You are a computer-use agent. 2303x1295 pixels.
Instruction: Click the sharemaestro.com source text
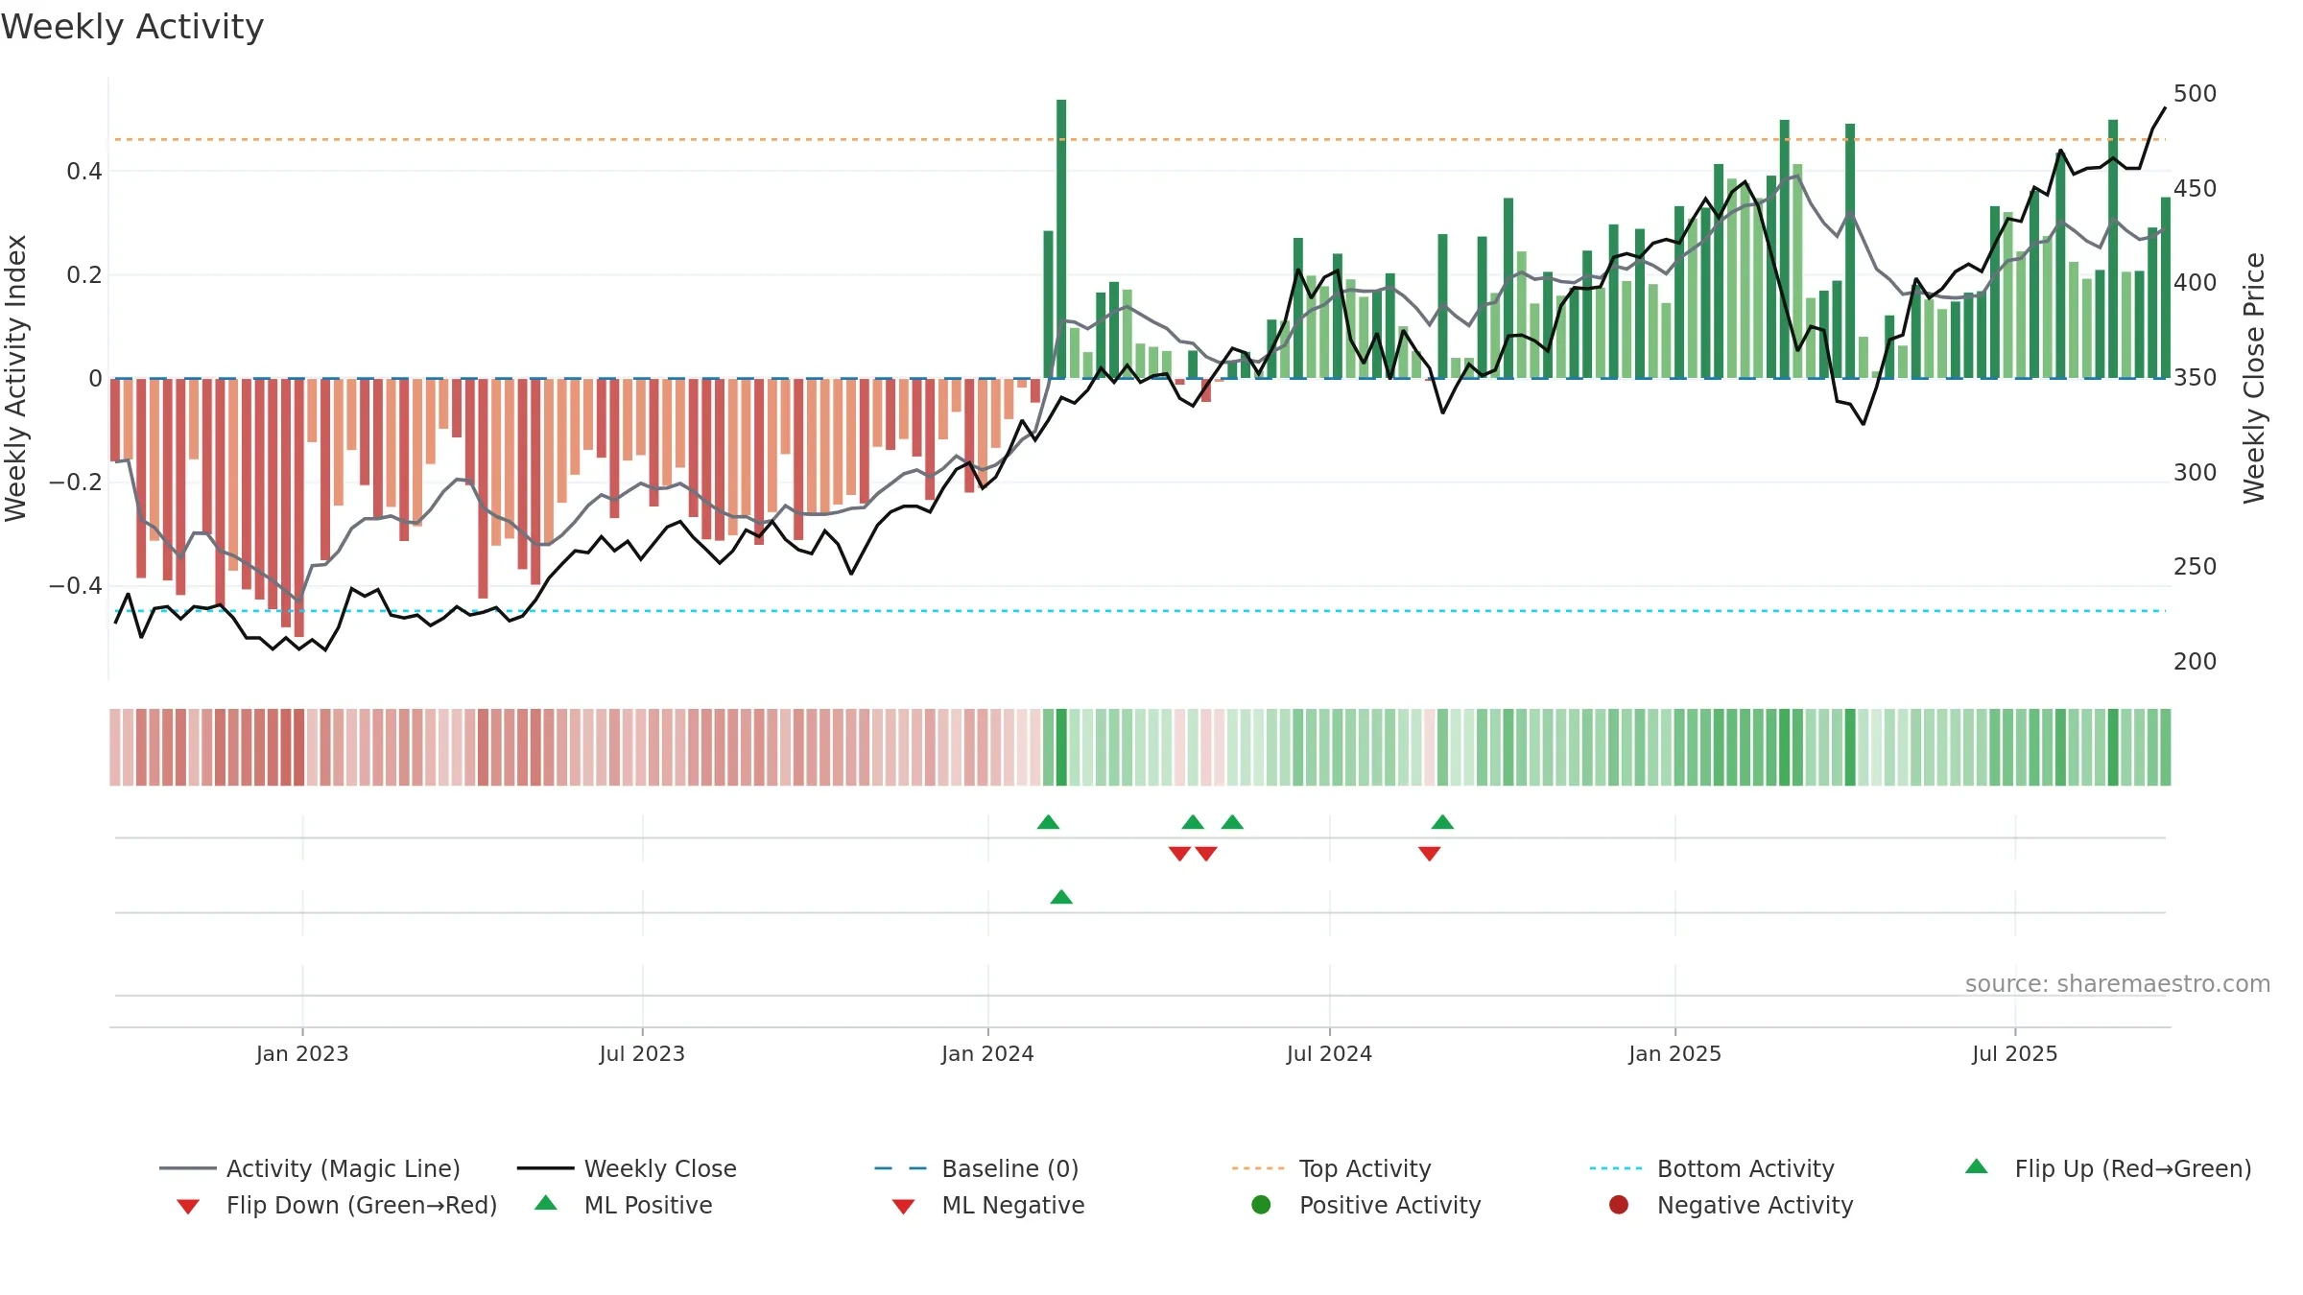point(2118,984)
